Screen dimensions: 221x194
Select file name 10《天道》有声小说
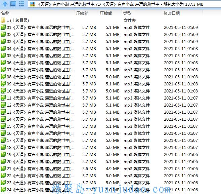pyautogui.click(x=40, y=91)
